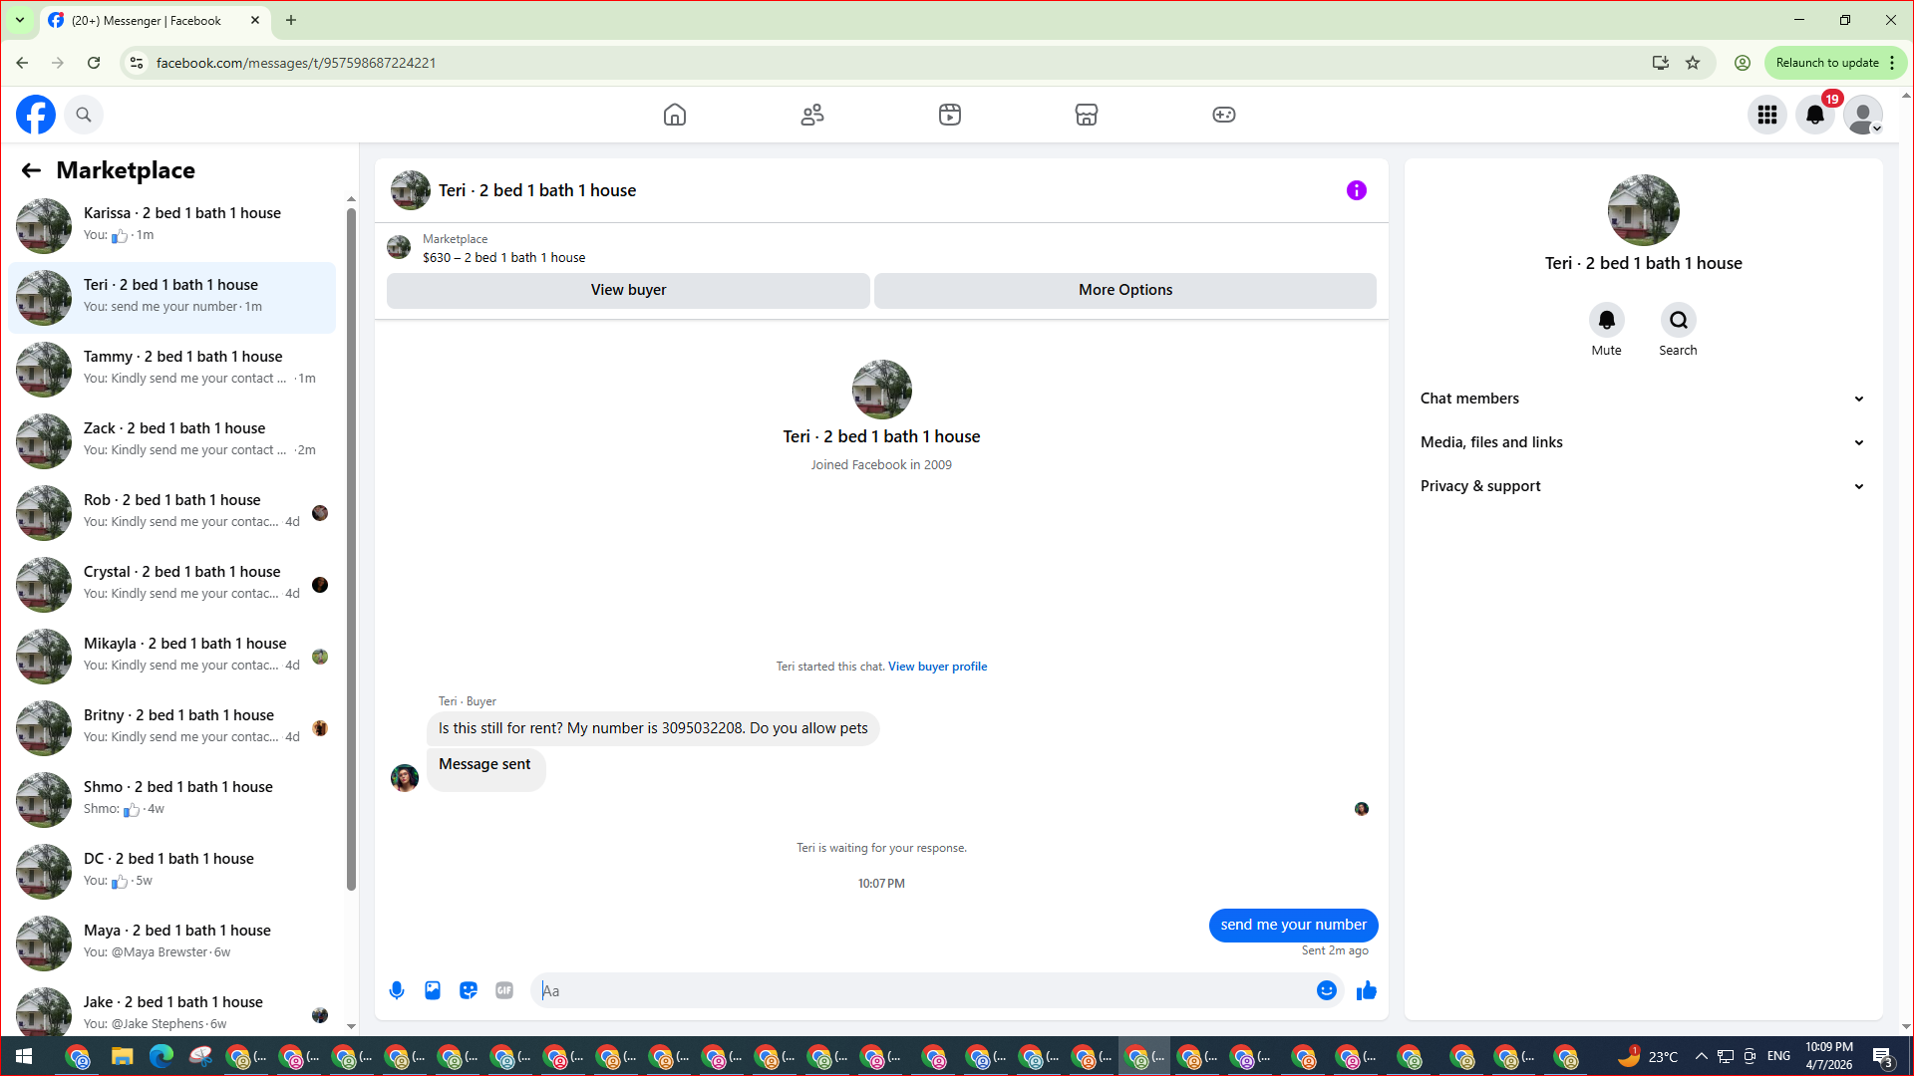1914x1076 pixels.
Task: Click the sent message 'send me your number'
Action: [1293, 925]
